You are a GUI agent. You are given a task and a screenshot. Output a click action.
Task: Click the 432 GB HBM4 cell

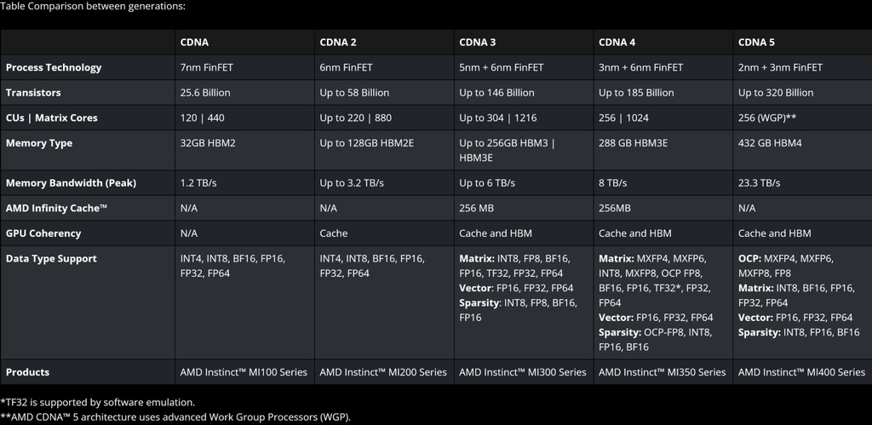(770, 143)
